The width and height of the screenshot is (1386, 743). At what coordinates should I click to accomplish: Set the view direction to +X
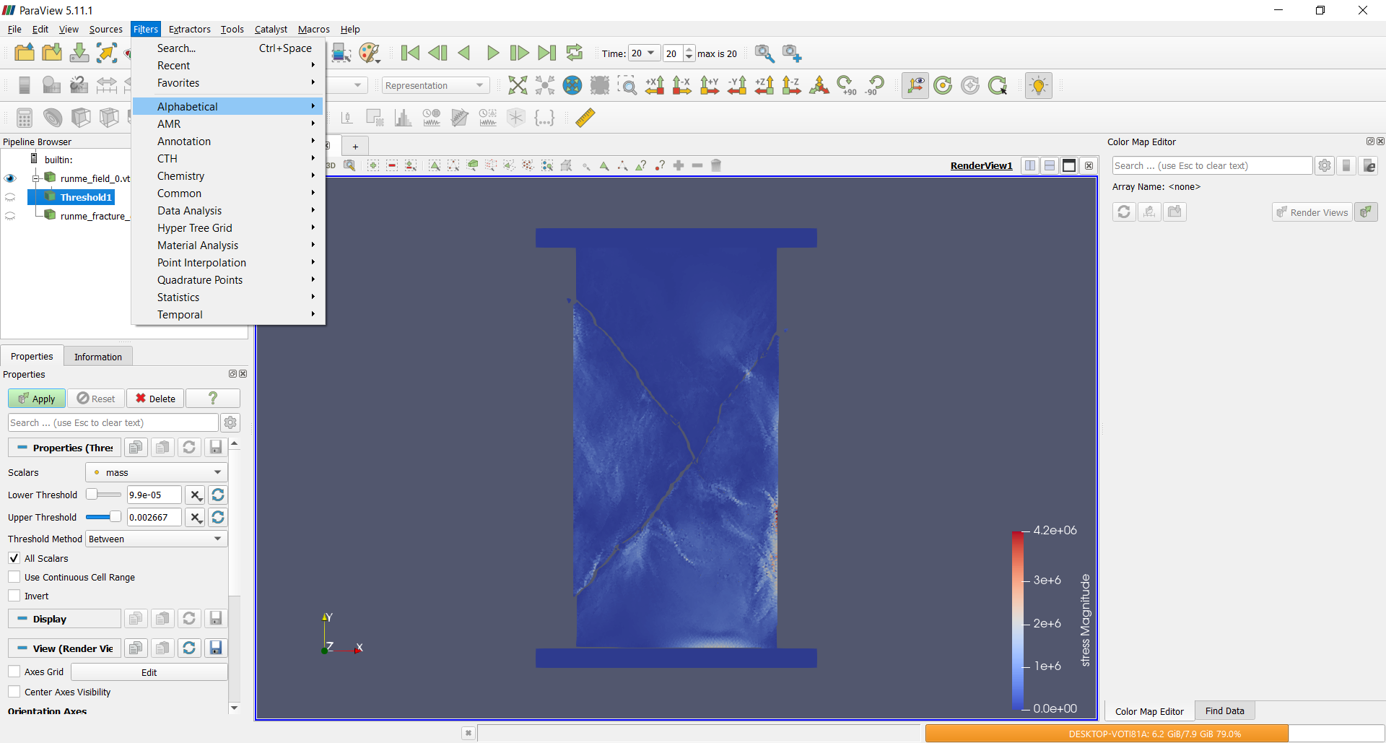point(655,85)
